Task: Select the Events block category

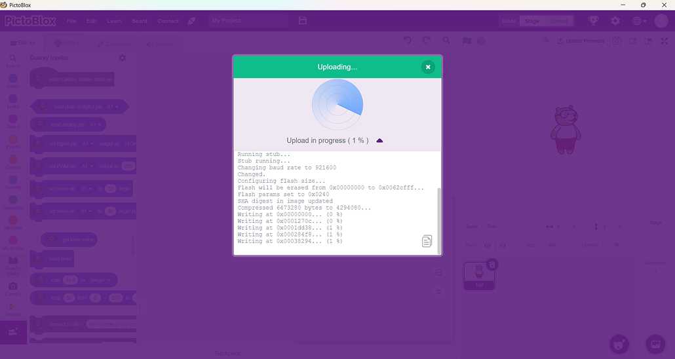Action: [x=13, y=142]
